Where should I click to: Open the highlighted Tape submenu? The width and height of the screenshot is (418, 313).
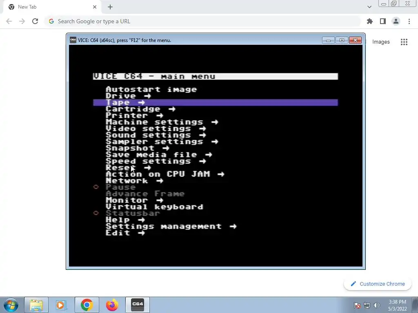(216, 102)
